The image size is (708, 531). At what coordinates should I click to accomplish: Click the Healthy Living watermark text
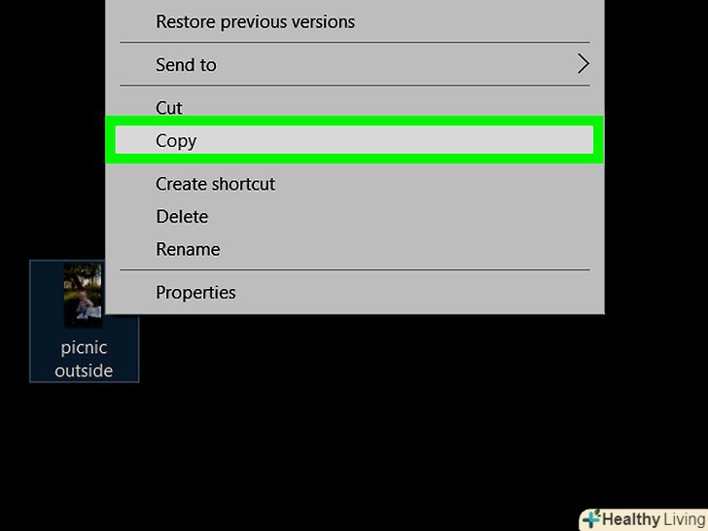pyautogui.click(x=654, y=519)
